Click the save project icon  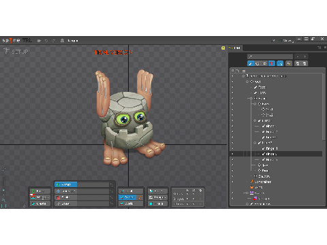coord(39,41)
